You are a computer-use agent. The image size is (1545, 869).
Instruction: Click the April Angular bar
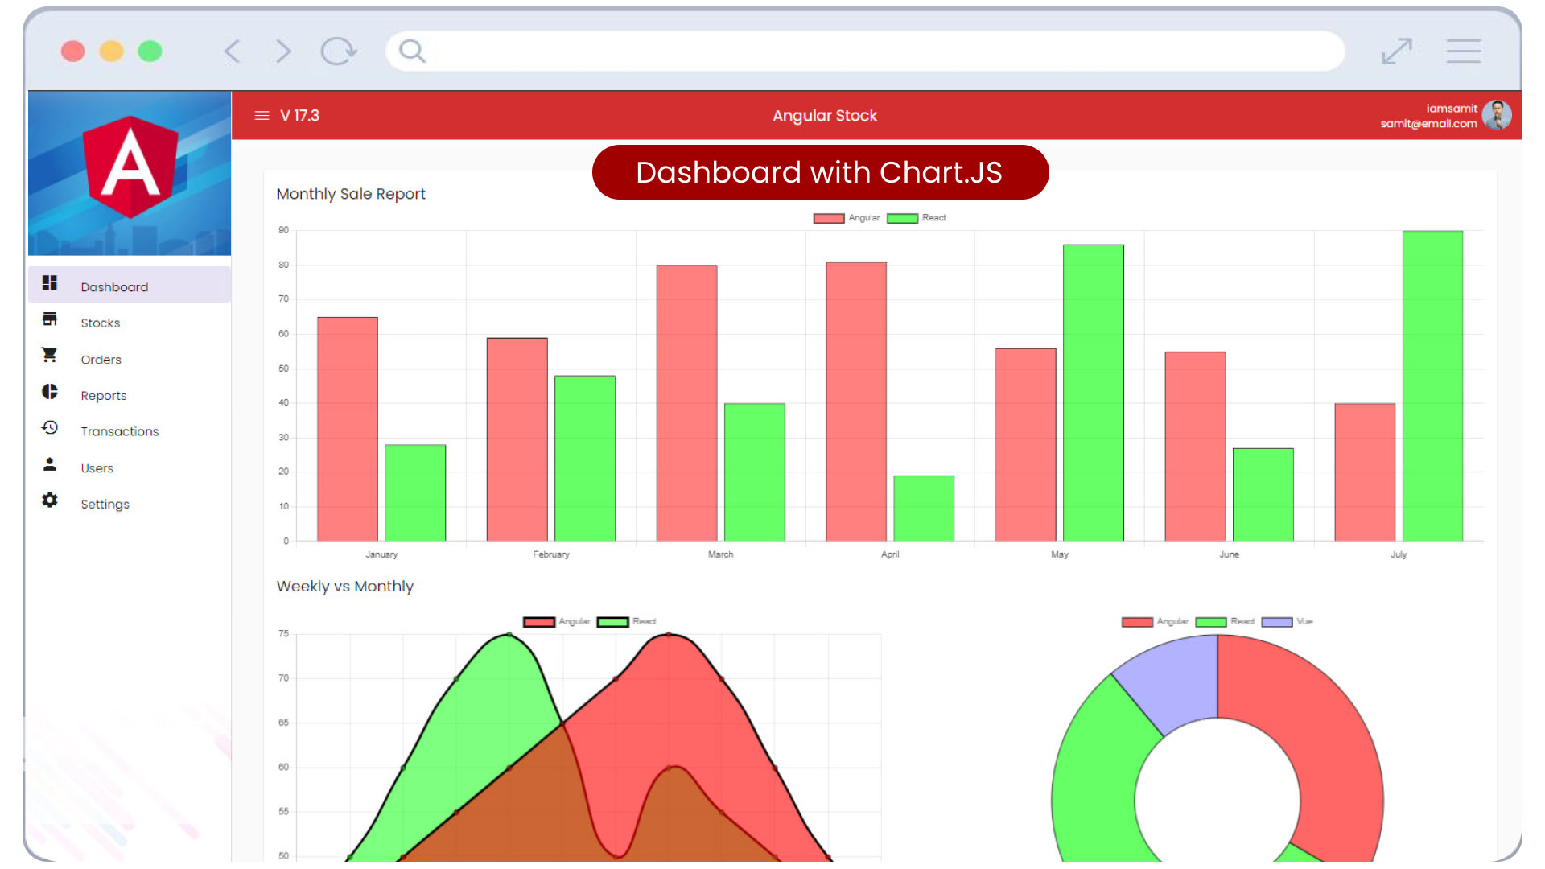[856, 402]
